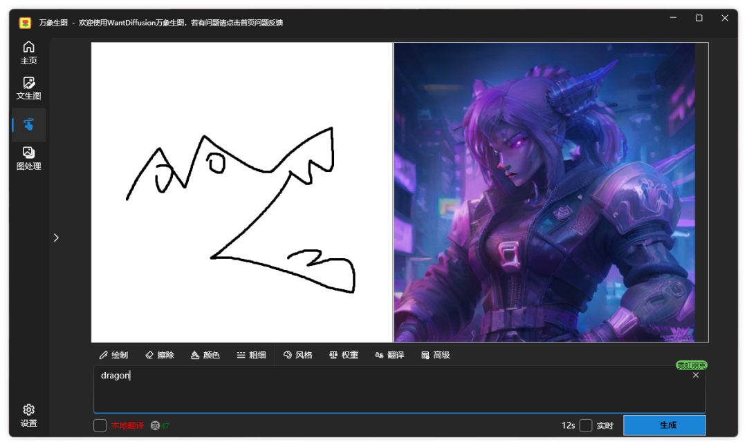747x446 pixels.
Task: Open the 风格 style menu
Action: pyautogui.click(x=297, y=355)
